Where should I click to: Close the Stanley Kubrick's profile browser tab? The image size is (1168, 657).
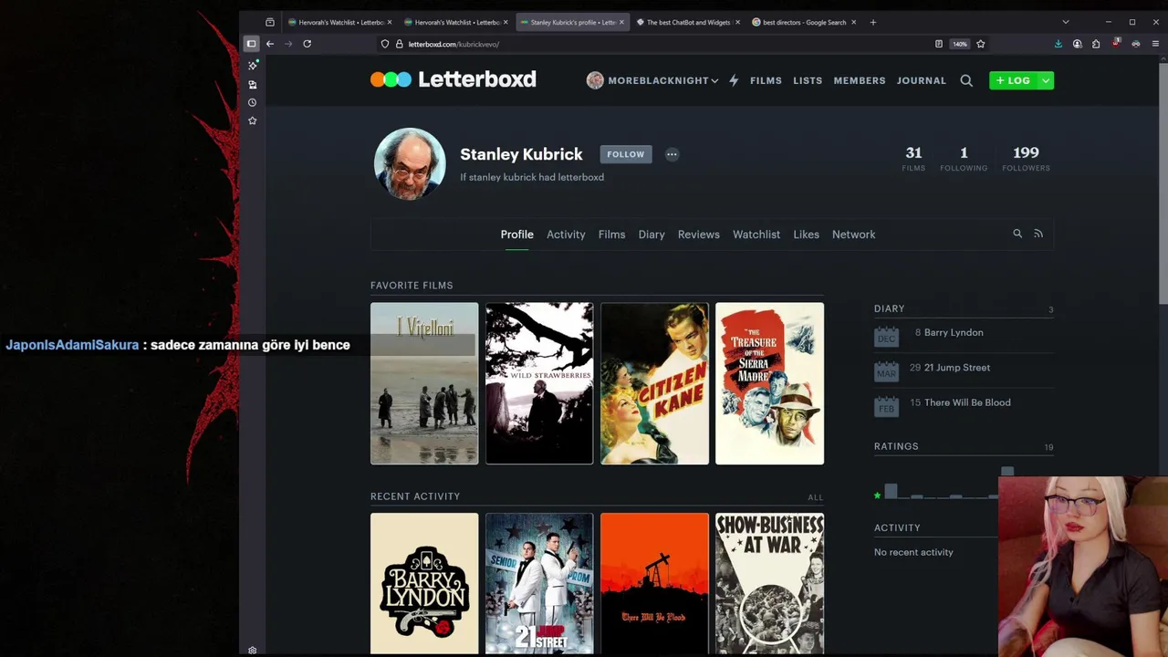(x=622, y=22)
